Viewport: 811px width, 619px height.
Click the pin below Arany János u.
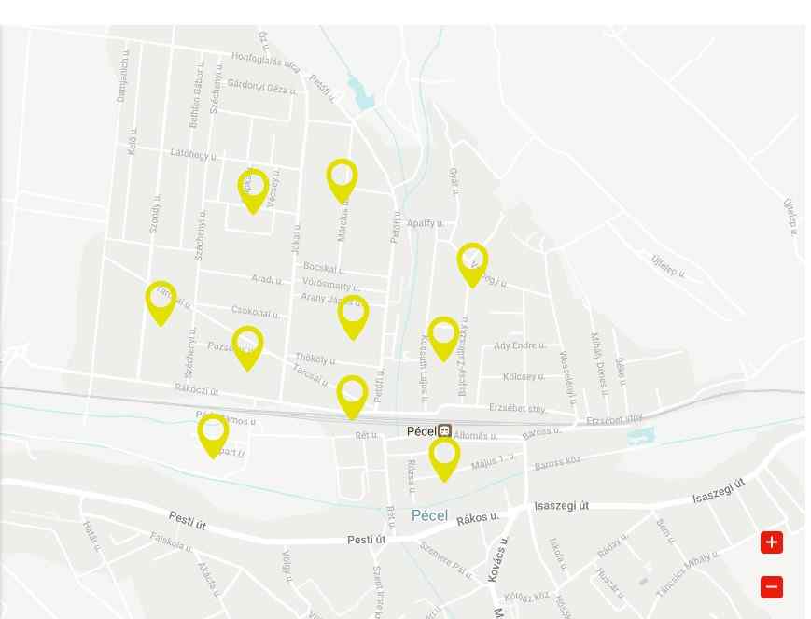[x=353, y=317]
